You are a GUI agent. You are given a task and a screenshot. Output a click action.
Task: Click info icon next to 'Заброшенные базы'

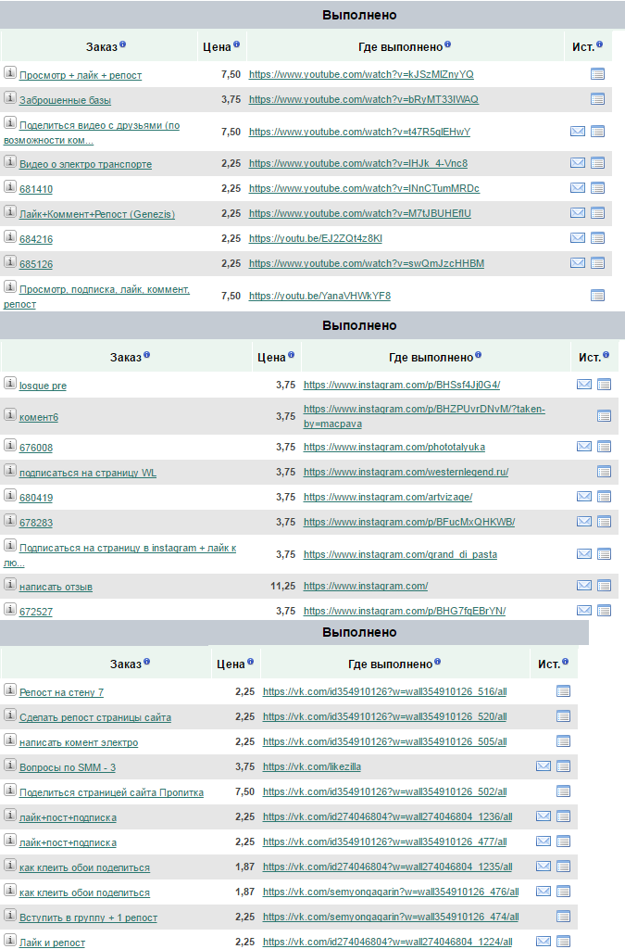point(9,97)
